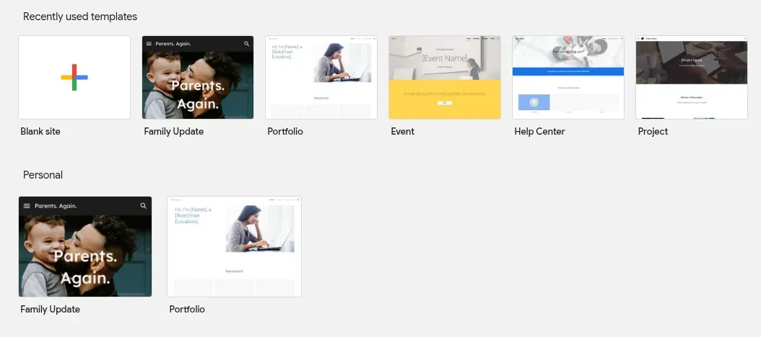
Task: Select the Event template thumbnail
Action: click(x=445, y=77)
